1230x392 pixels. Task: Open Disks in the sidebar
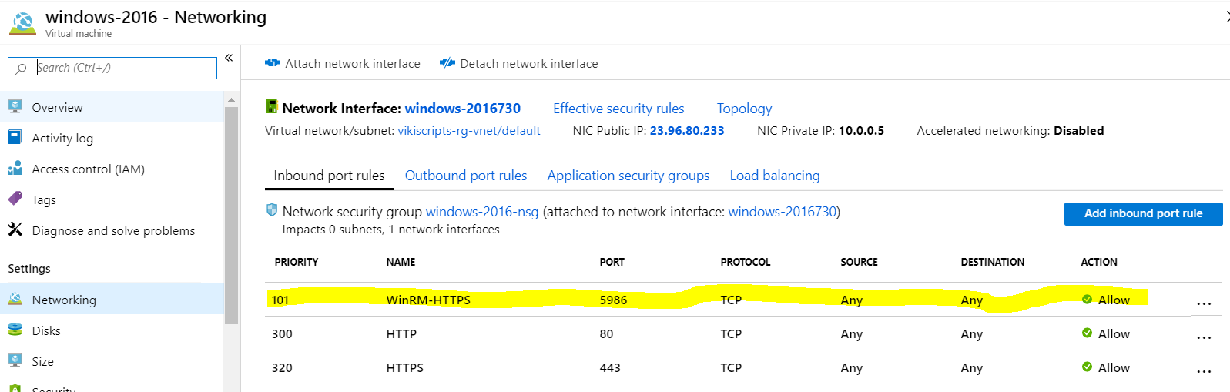pyautogui.click(x=46, y=330)
